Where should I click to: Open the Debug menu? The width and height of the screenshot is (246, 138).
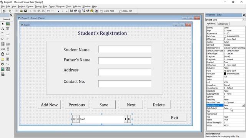(38, 7)
